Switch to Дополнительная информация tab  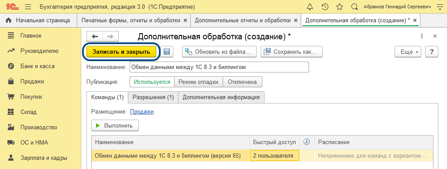click(x=221, y=97)
